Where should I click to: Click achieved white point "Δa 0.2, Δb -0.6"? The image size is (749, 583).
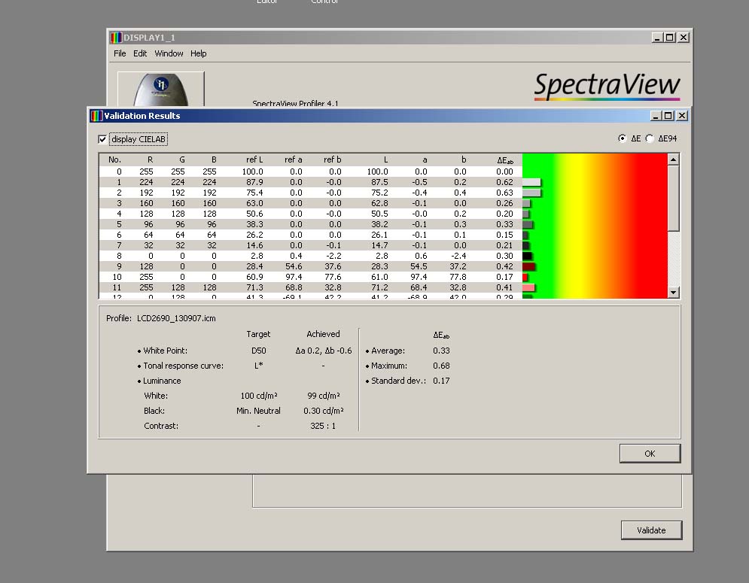click(x=324, y=351)
